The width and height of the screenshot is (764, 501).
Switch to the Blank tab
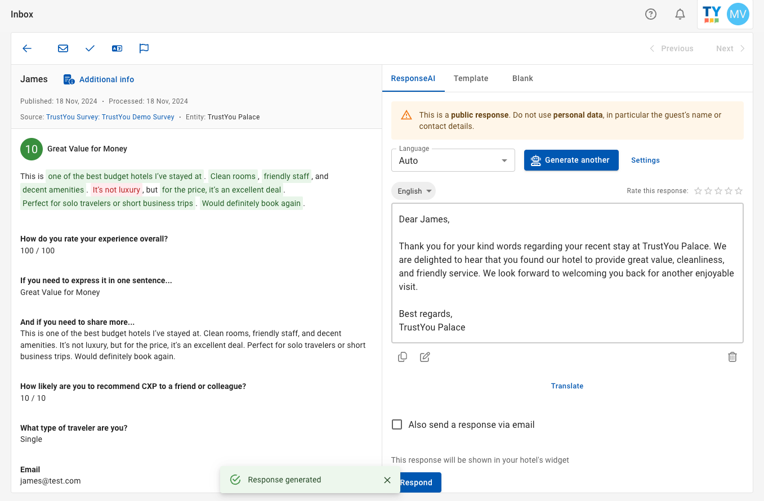(x=522, y=78)
